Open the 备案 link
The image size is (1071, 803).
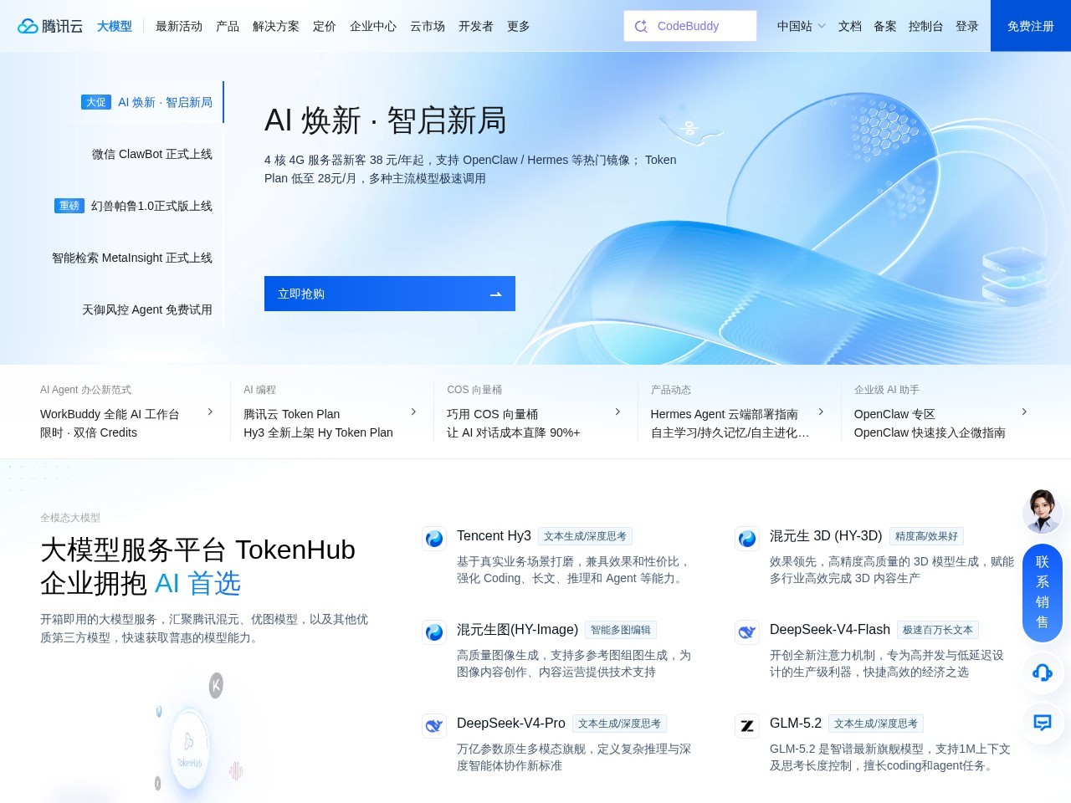(885, 26)
